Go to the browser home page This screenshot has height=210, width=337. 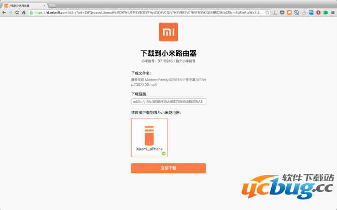click(24, 12)
